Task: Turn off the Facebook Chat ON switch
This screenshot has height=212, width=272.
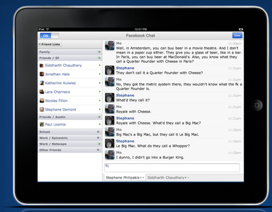Action: 50,36
